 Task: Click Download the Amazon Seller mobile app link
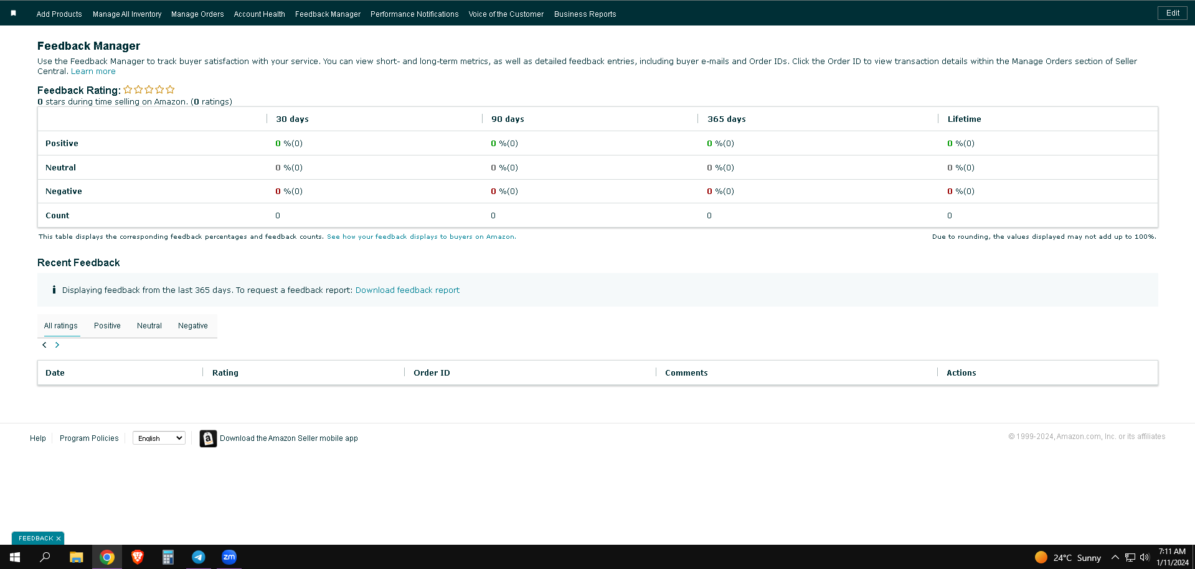pyautogui.click(x=289, y=438)
